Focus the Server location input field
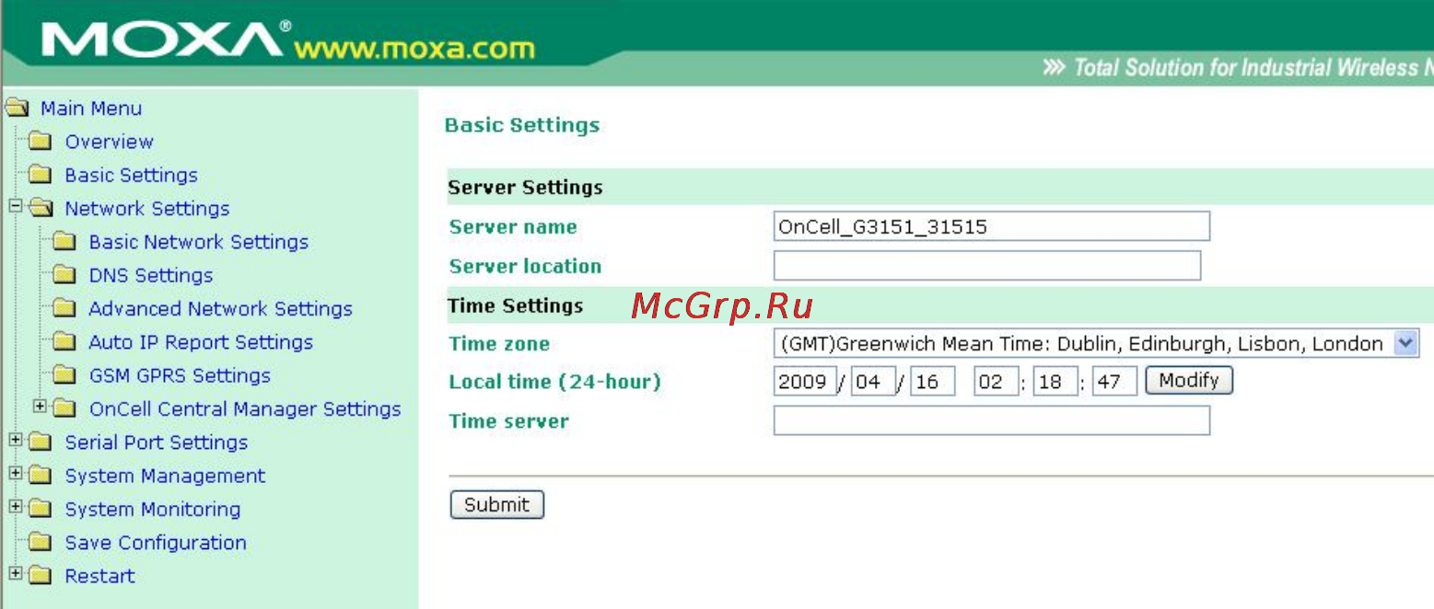The image size is (1434, 609). pos(987,266)
